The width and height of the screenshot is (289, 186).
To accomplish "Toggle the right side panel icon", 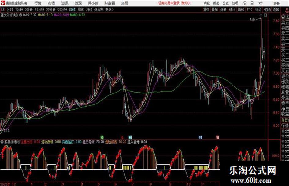I will 265,15.
